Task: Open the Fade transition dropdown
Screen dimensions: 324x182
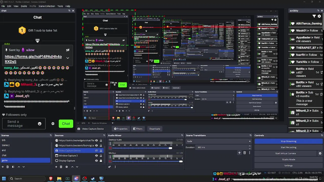Action: pyautogui.click(x=219, y=141)
